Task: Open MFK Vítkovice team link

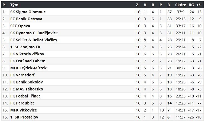Action: tap(24, 110)
